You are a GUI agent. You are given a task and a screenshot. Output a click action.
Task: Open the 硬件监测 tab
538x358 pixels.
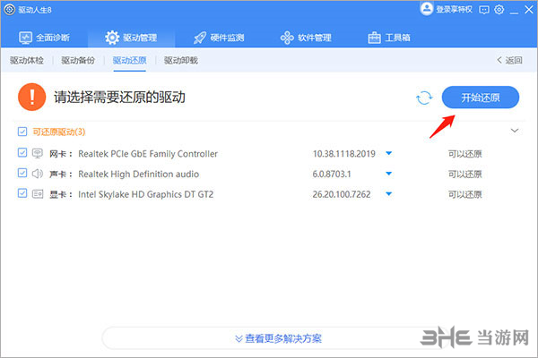pyautogui.click(x=219, y=38)
